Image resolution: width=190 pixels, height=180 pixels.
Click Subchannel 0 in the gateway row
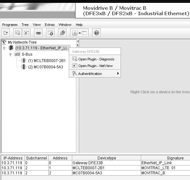(37, 163)
